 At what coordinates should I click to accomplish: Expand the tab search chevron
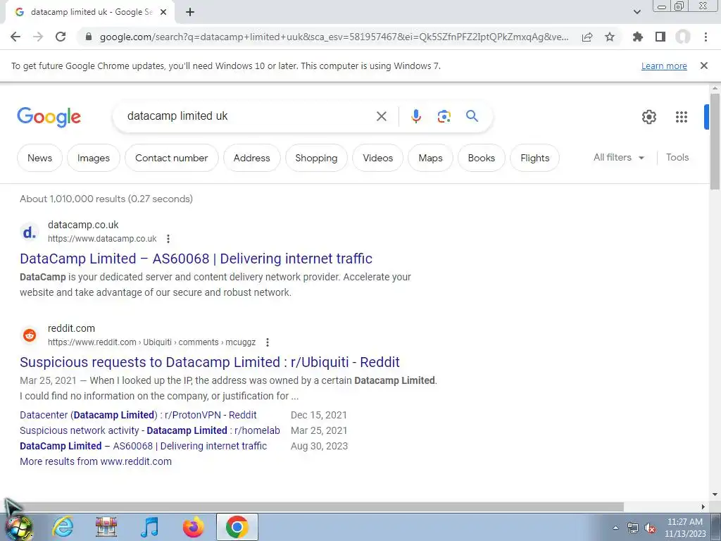click(637, 12)
